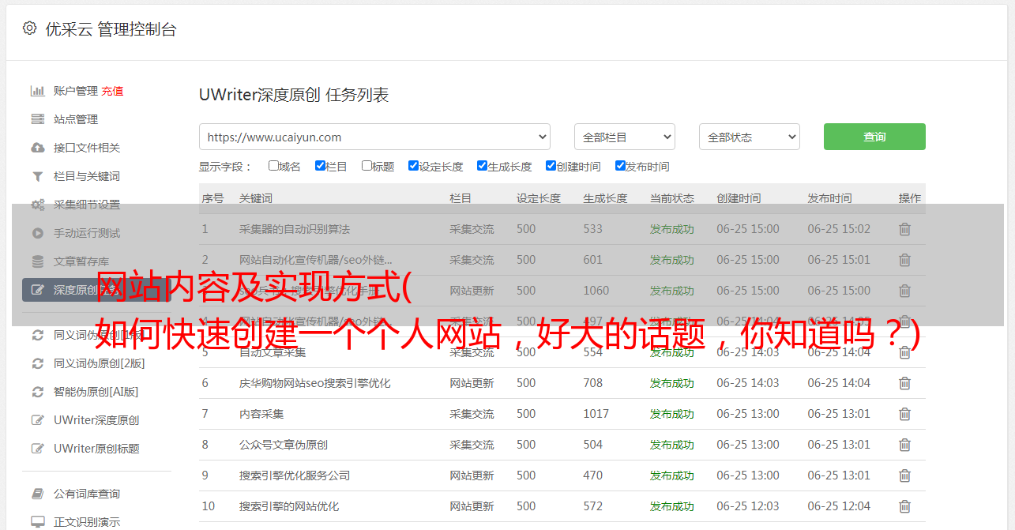Image resolution: width=1015 pixels, height=530 pixels.
Task: Delete the task 采集器的自动识别算法 with trash icon
Action: [x=904, y=229]
